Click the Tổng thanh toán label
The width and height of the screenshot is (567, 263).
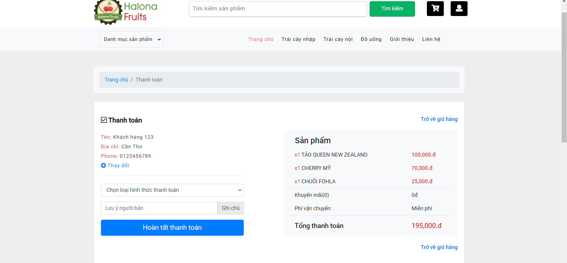click(x=319, y=226)
